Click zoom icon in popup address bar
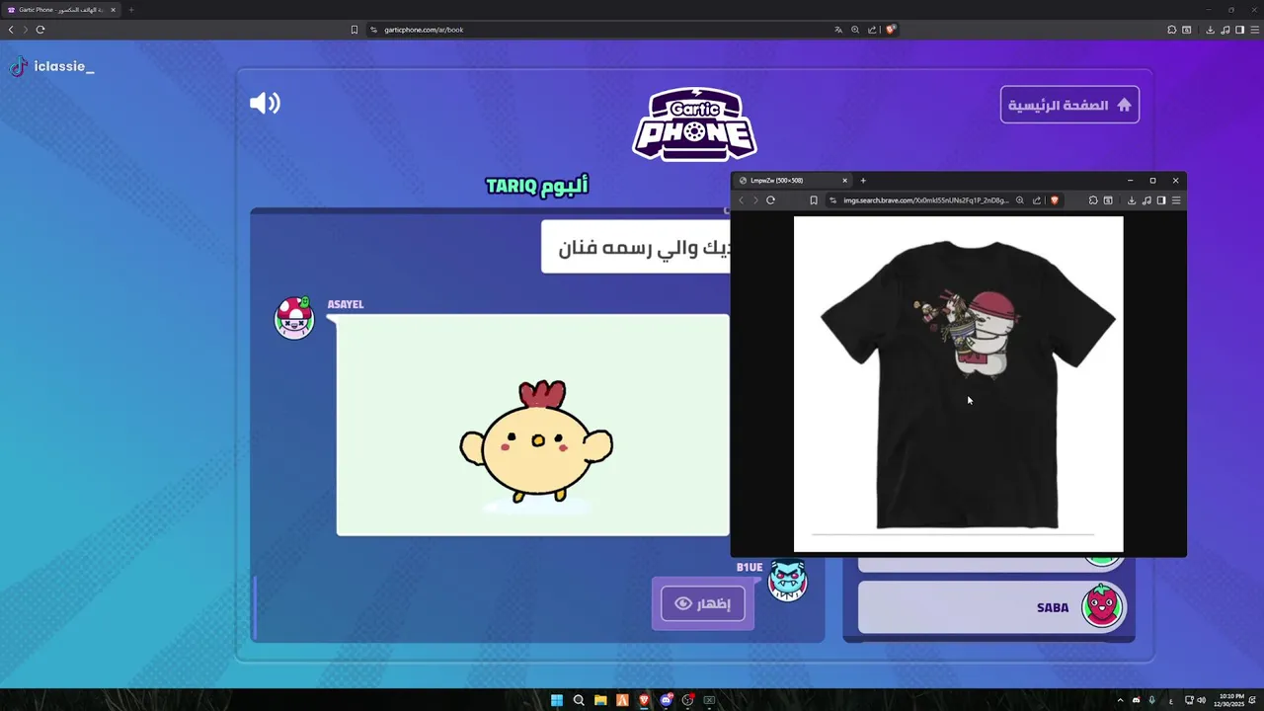The width and height of the screenshot is (1264, 711). coord(1020,200)
